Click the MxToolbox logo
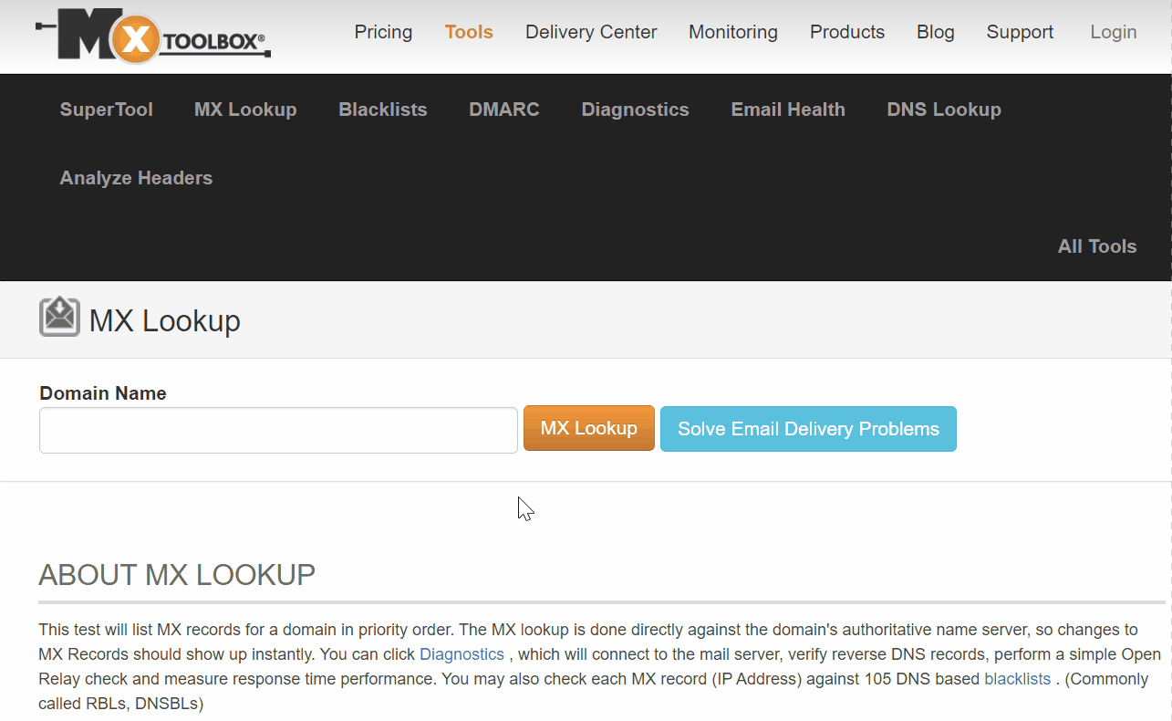 (x=153, y=36)
